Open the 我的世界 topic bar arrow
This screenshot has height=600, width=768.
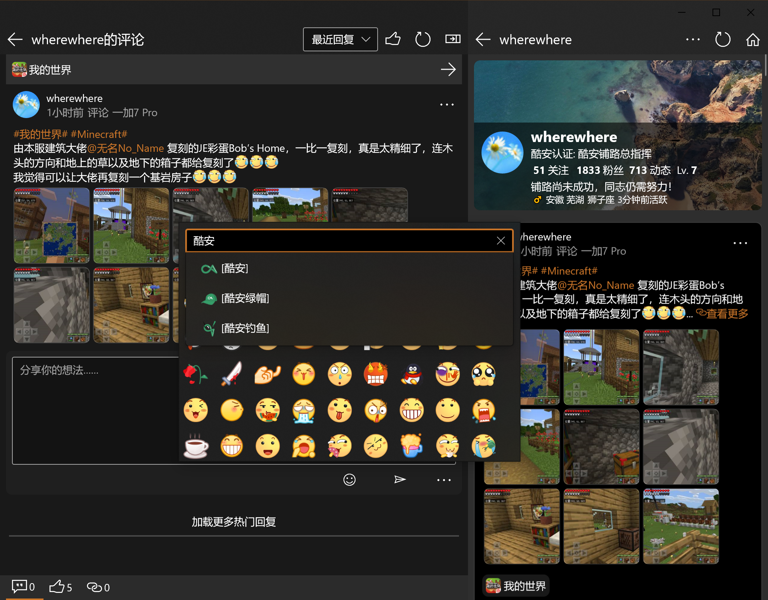point(448,70)
